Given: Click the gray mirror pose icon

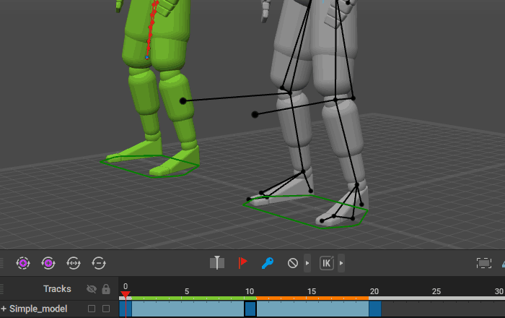Looking at the screenshot, I should (x=217, y=263).
